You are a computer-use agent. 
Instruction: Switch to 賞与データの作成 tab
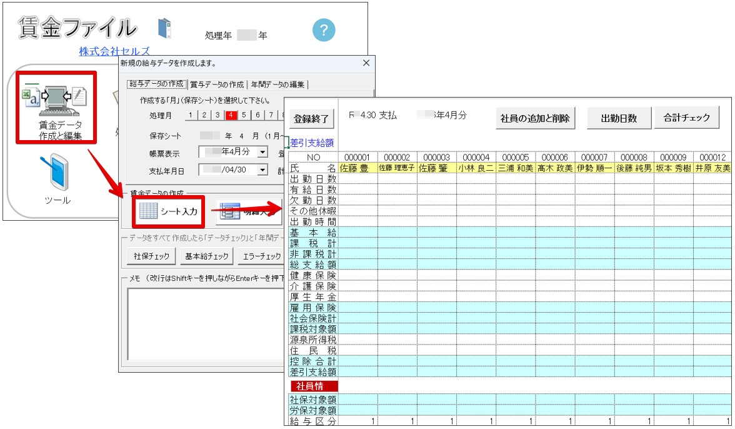[x=217, y=84]
